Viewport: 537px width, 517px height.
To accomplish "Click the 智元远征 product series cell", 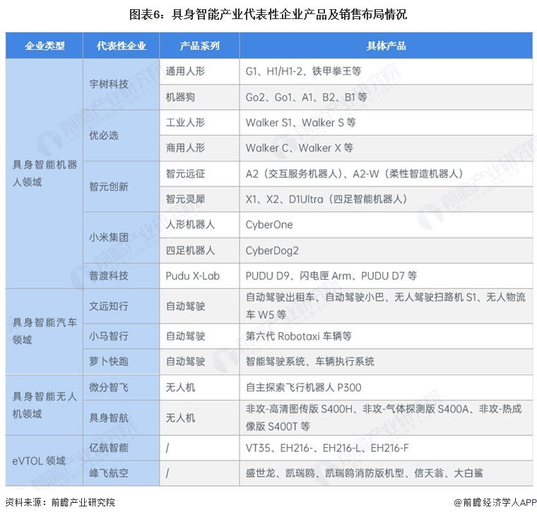I will click(199, 174).
